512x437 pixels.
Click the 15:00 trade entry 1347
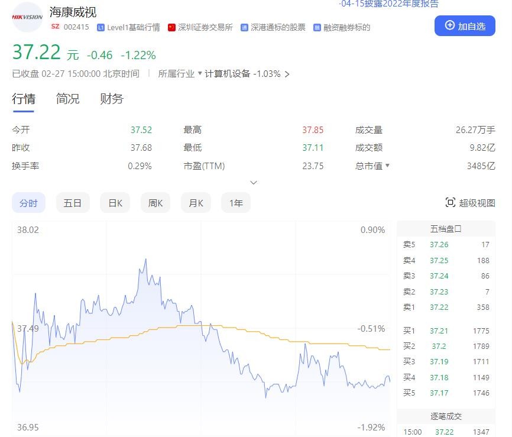[446, 432]
